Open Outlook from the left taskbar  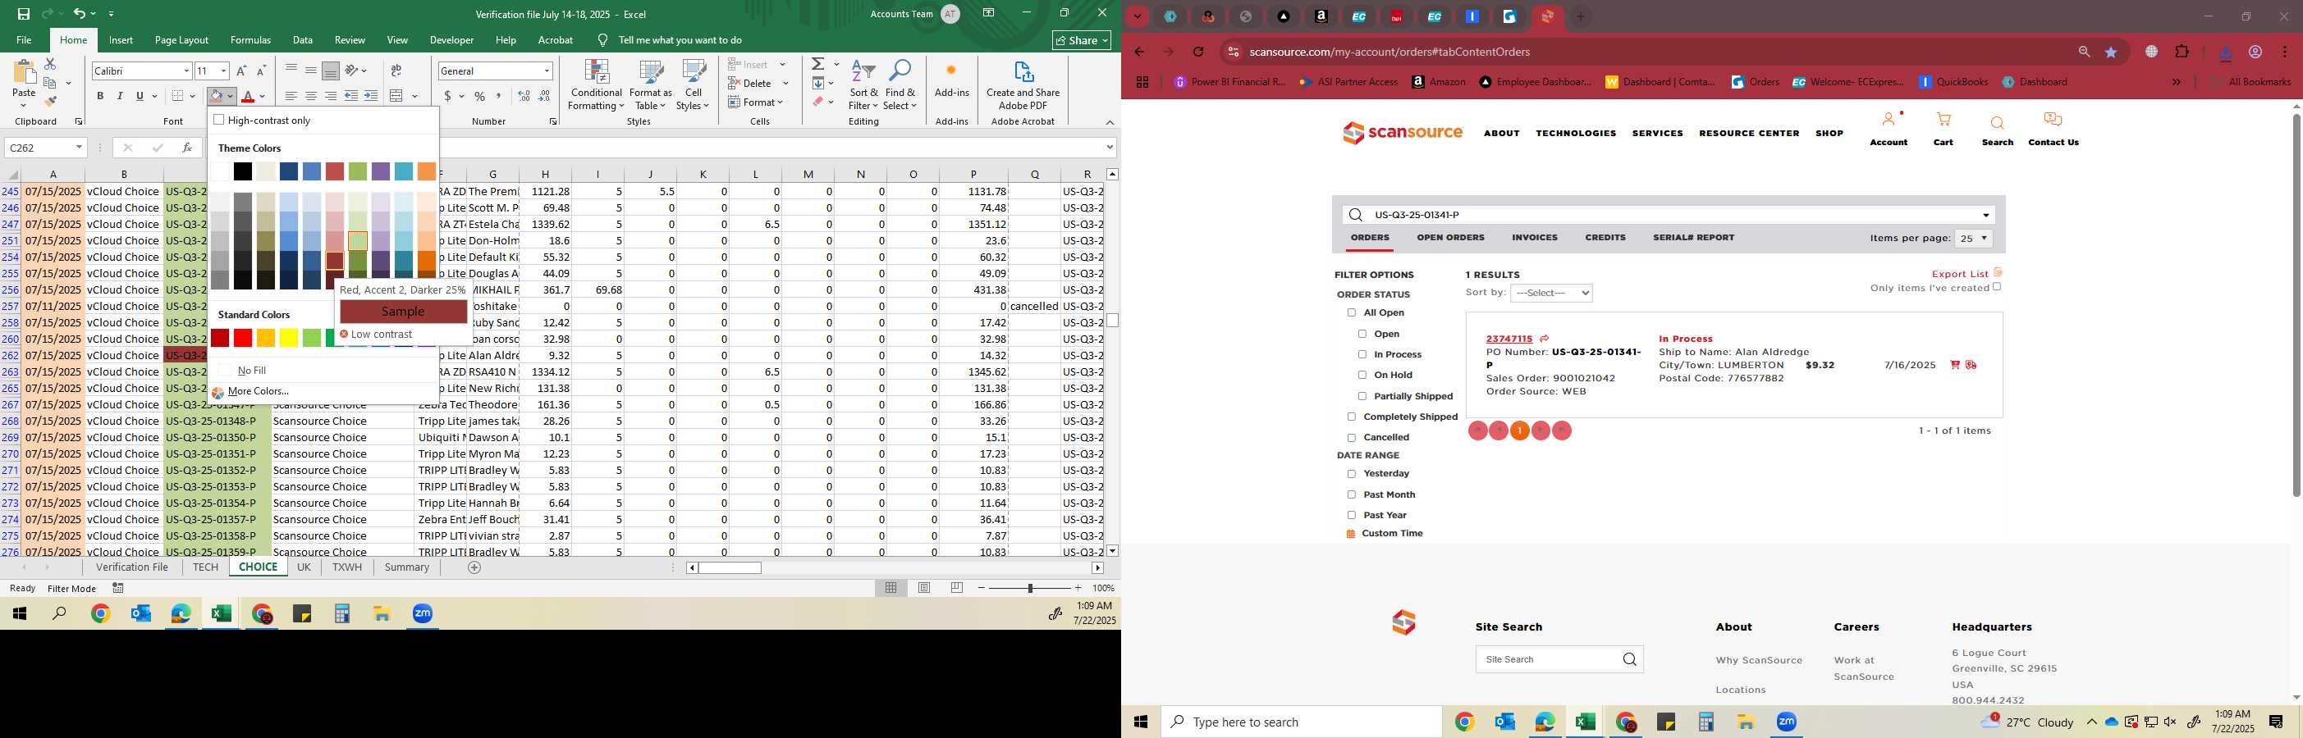(x=141, y=614)
